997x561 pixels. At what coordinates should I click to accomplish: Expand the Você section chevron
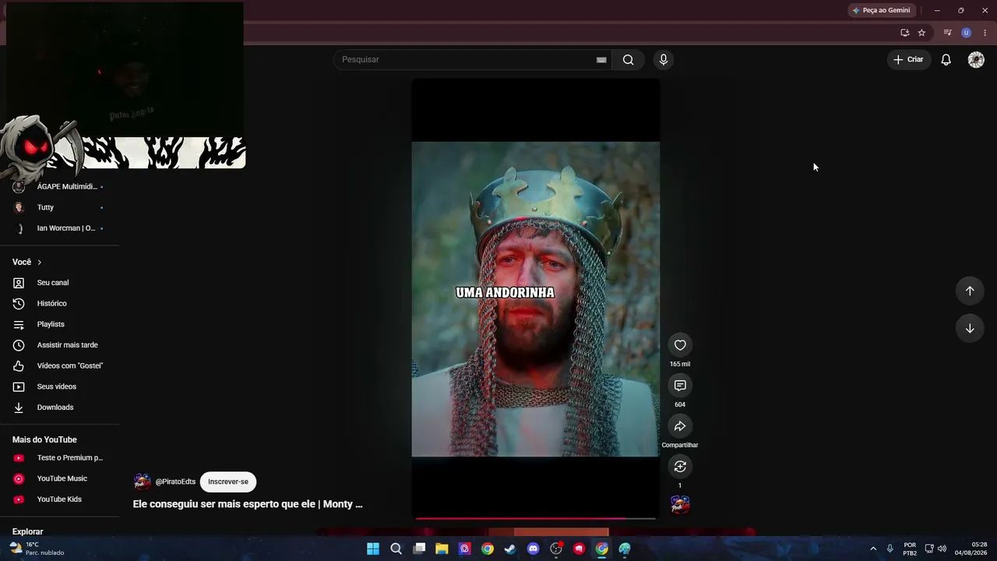40,263
